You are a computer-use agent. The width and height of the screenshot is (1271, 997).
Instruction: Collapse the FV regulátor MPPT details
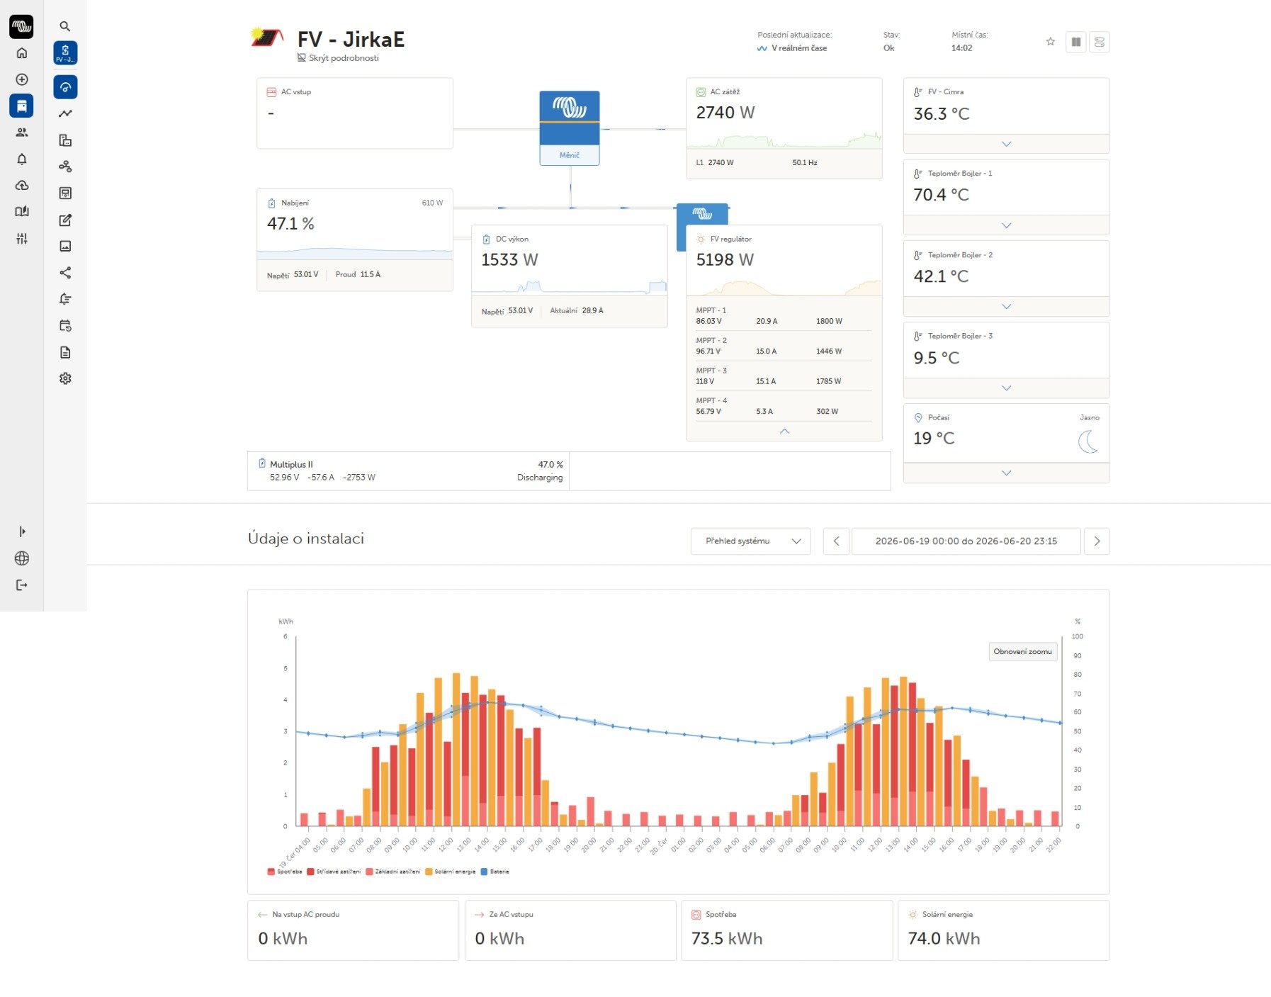coord(784,431)
